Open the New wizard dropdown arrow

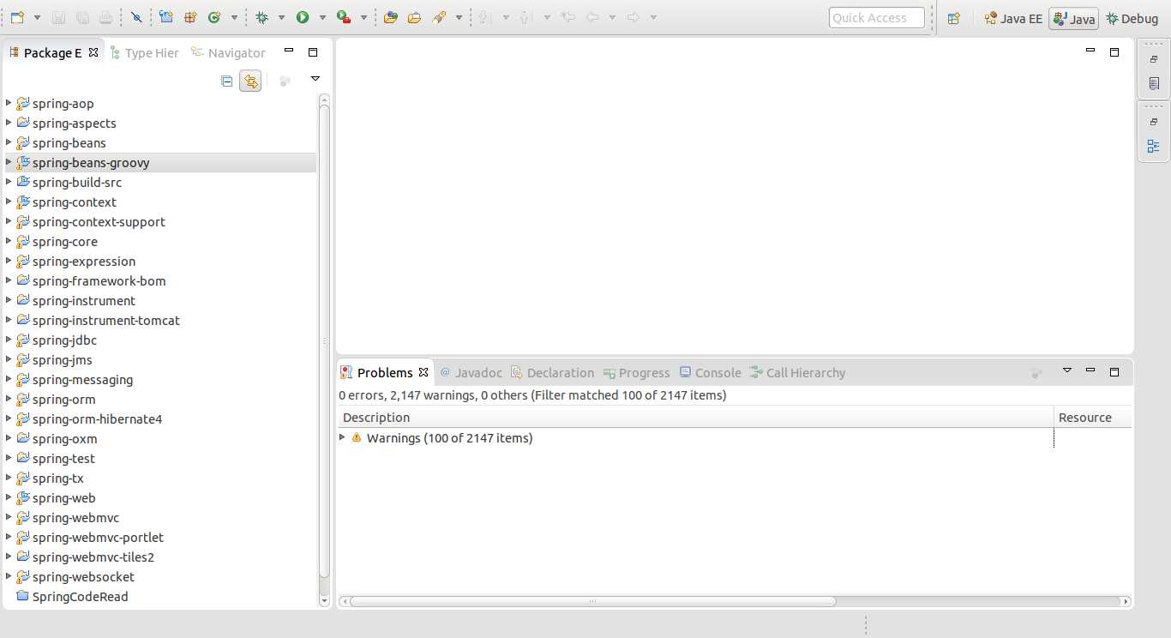[37, 17]
